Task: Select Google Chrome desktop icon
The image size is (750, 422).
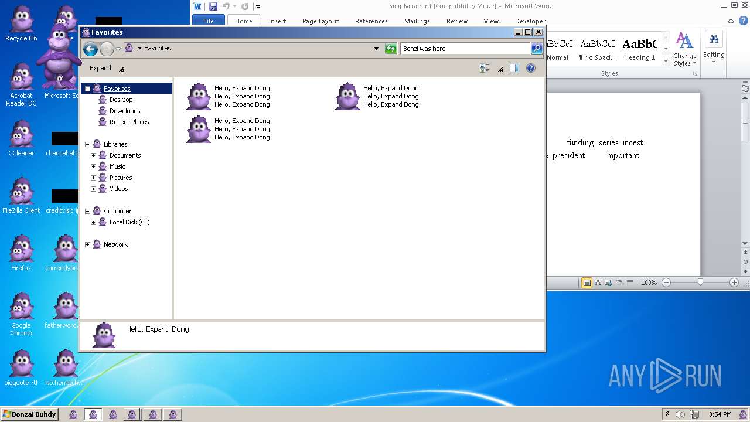Action: (21, 315)
